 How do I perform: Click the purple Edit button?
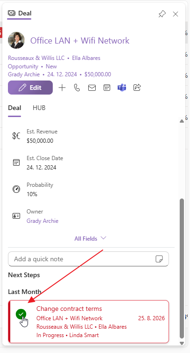click(30, 88)
